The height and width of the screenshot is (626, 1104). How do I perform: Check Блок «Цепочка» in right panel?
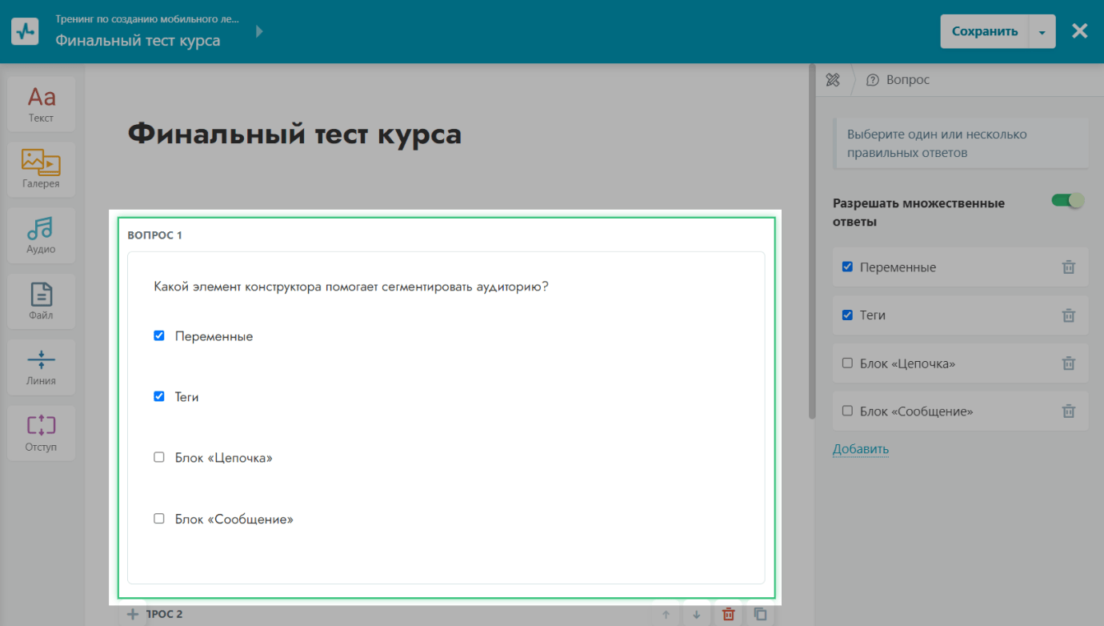pos(847,363)
